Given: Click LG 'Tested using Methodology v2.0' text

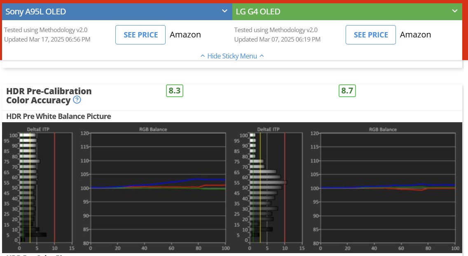Looking at the screenshot, I should 276,30.
